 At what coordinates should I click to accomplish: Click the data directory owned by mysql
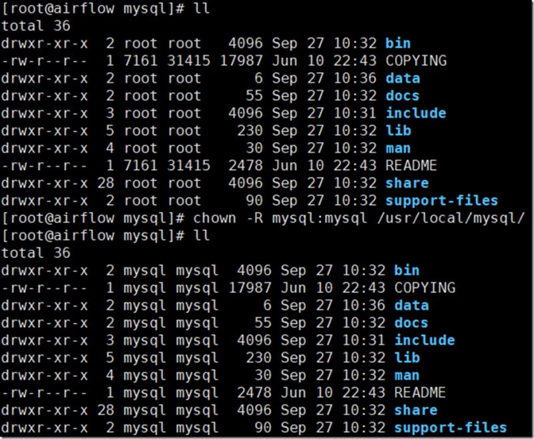(x=411, y=305)
